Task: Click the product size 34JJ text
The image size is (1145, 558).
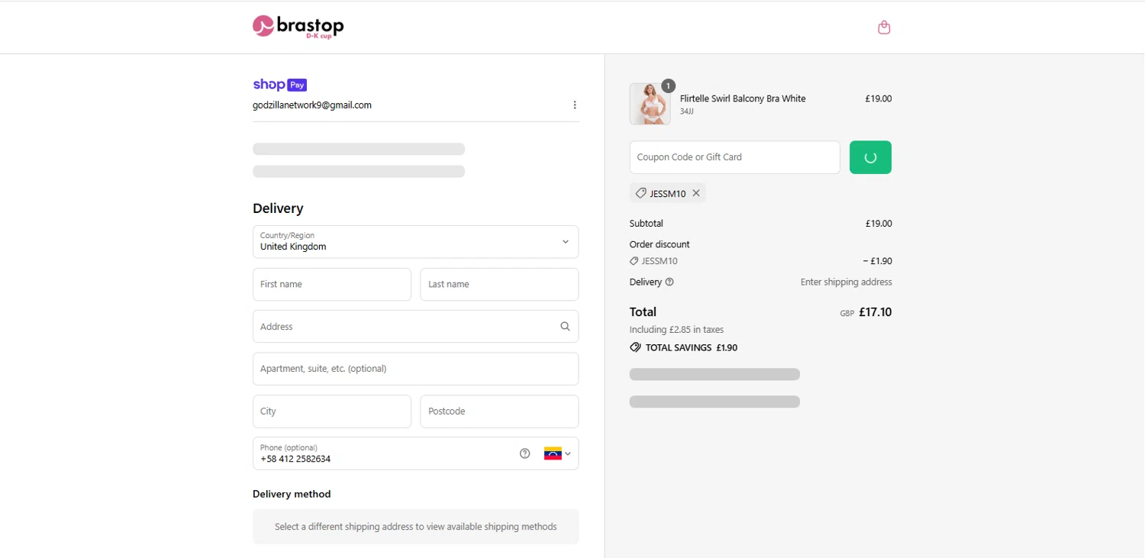Action: coord(687,111)
